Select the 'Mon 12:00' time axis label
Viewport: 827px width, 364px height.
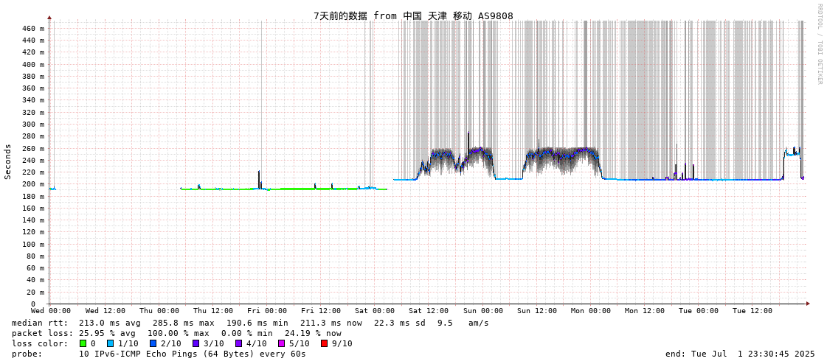click(645, 312)
